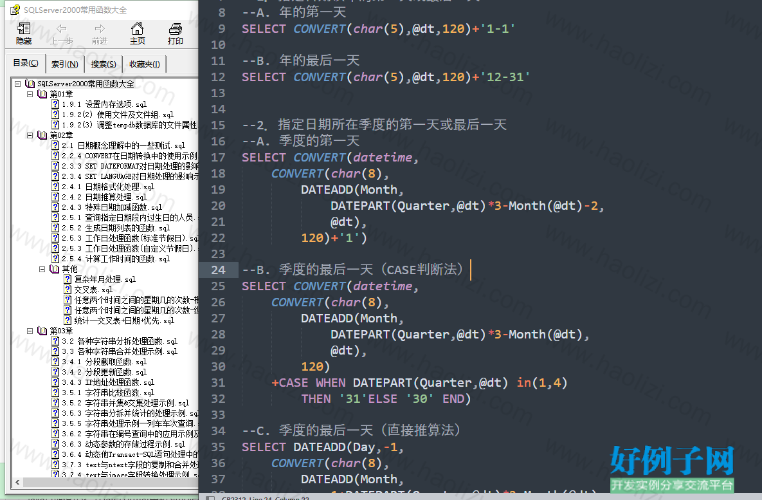762x500 pixels.
Task: Open topic 2.5.4 计算工作时间的函数.sql
Action: point(116,259)
